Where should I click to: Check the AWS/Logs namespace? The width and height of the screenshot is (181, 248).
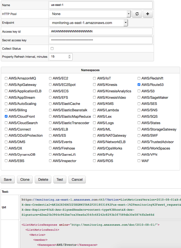[94, 123]
